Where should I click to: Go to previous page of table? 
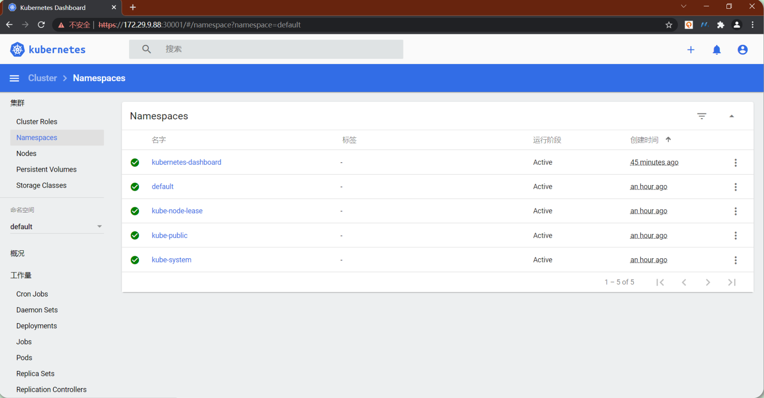pos(684,282)
